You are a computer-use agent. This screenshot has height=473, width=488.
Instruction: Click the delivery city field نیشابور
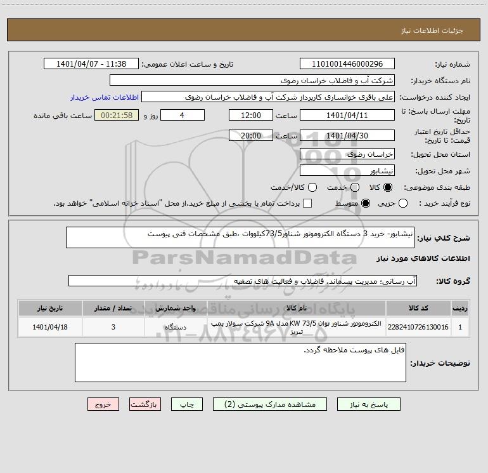pyautogui.click(x=347, y=171)
